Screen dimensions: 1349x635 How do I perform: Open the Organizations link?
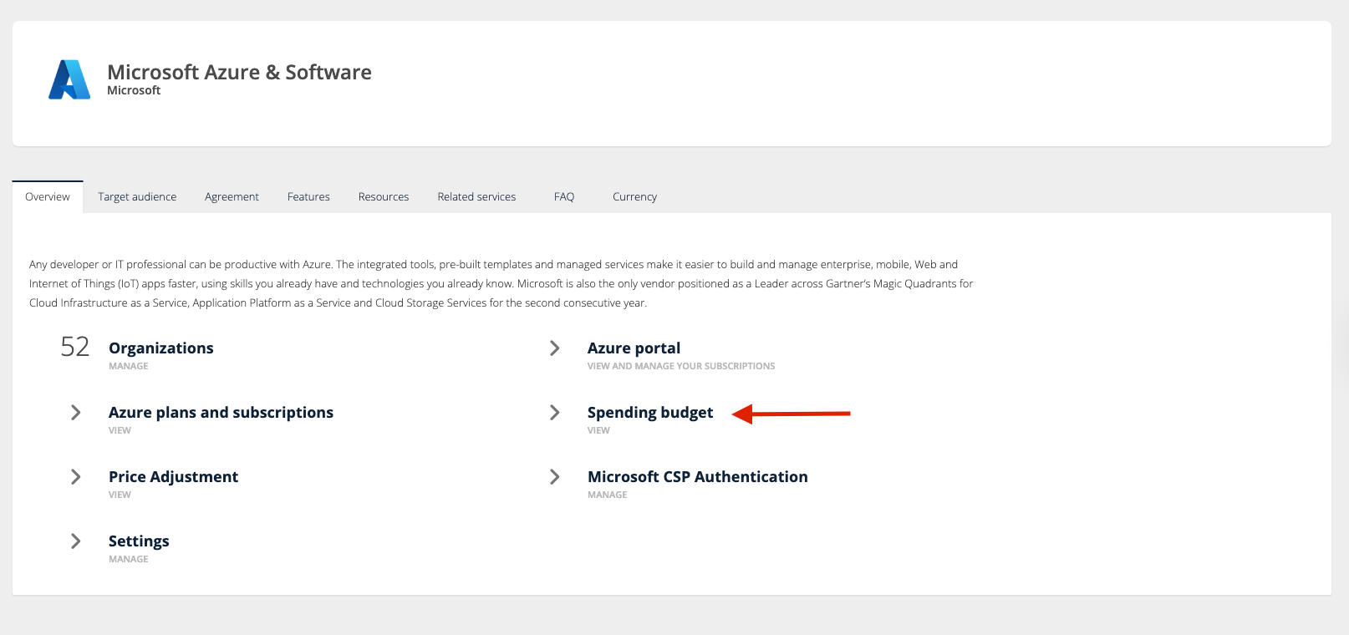tap(161, 348)
